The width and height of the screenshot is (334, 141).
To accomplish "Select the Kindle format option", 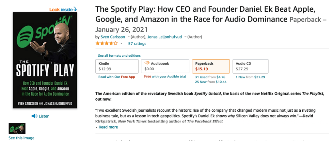I will coord(117,66).
